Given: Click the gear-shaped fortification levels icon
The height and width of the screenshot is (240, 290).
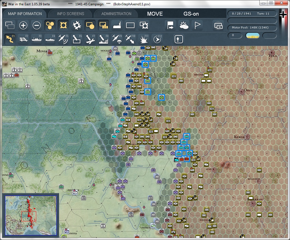Looking at the screenshot, I should coord(77,25).
